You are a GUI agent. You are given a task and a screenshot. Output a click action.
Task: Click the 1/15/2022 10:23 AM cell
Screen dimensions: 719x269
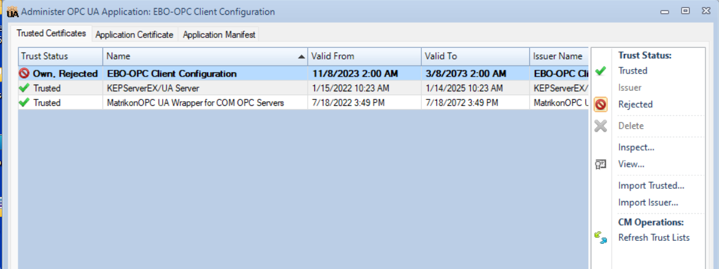(364, 88)
